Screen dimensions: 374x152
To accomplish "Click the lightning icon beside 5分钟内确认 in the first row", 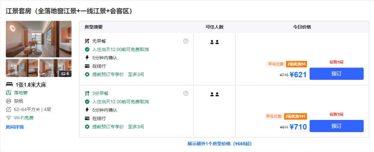I will [87, 58].
